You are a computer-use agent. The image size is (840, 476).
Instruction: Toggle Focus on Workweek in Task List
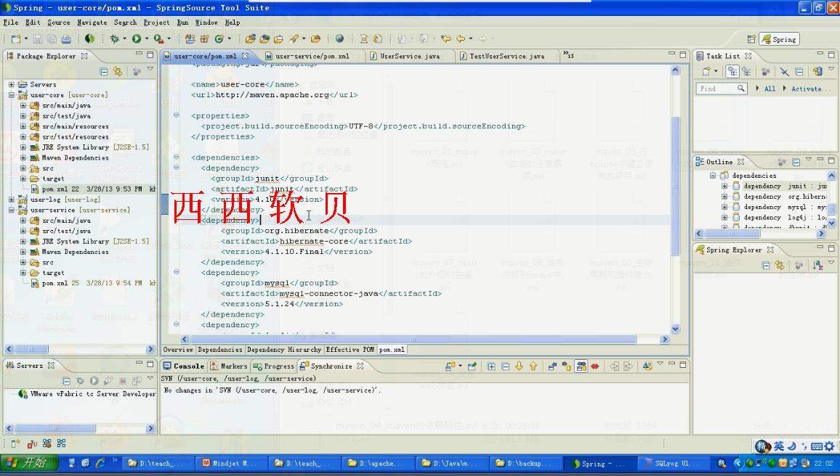pos(765,71)
